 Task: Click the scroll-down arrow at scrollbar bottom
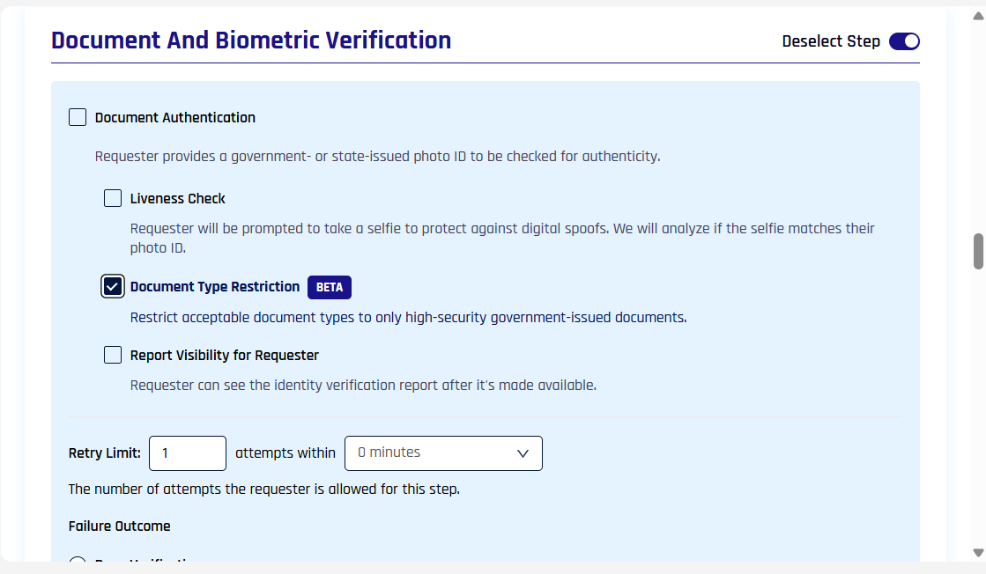pyautogui.click(x=977, y=553)
